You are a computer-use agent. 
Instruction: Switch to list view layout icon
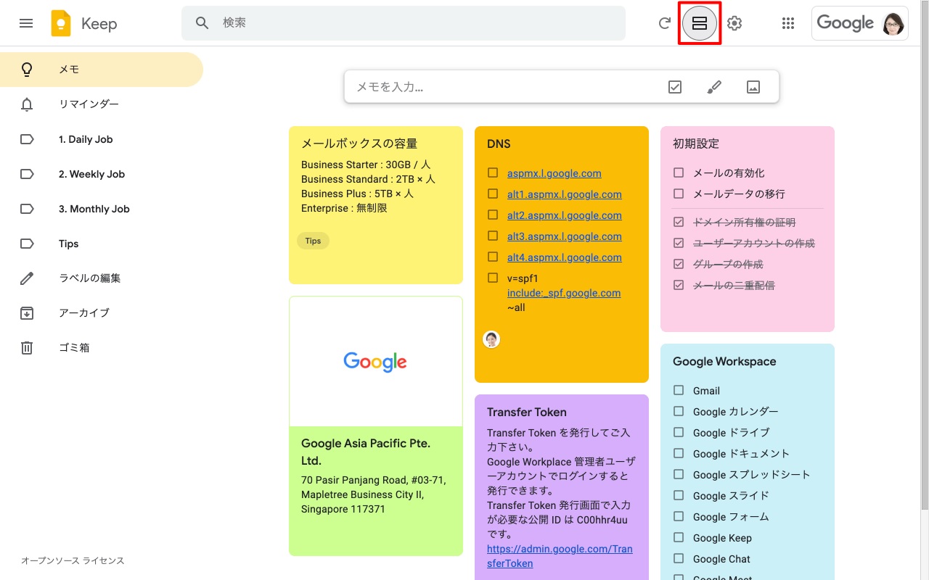700,23
